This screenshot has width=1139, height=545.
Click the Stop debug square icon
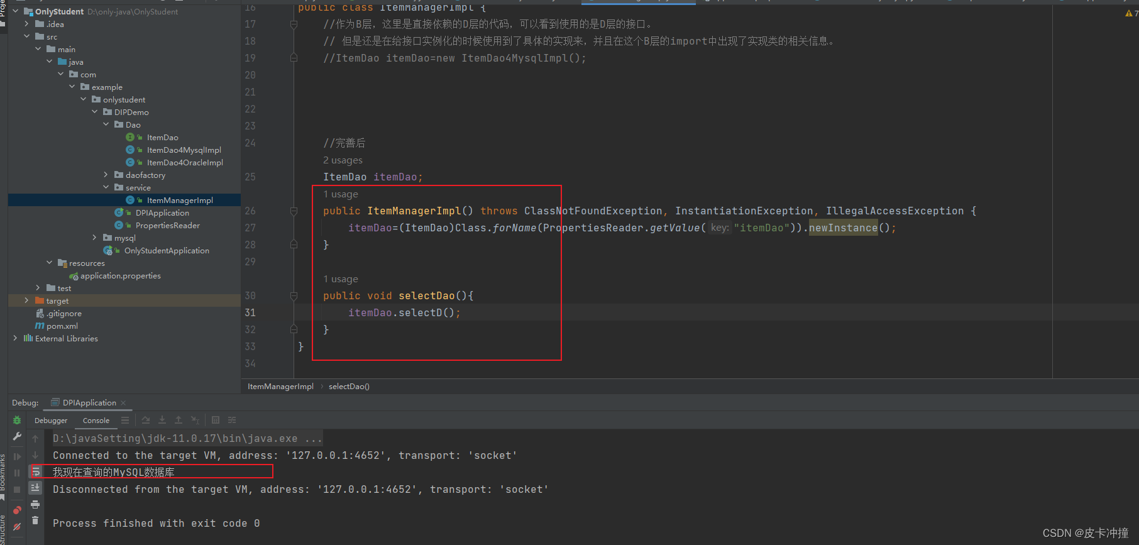click(17, 489)
